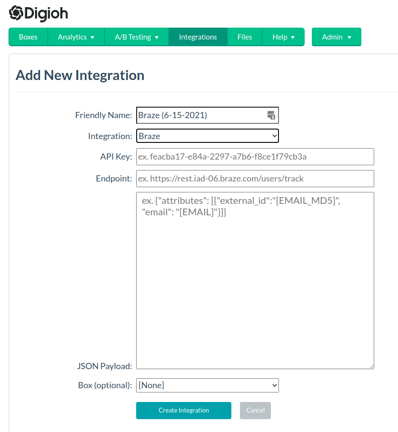
Task: Go to the Integrations tab
Action: [x=198, y=37]
